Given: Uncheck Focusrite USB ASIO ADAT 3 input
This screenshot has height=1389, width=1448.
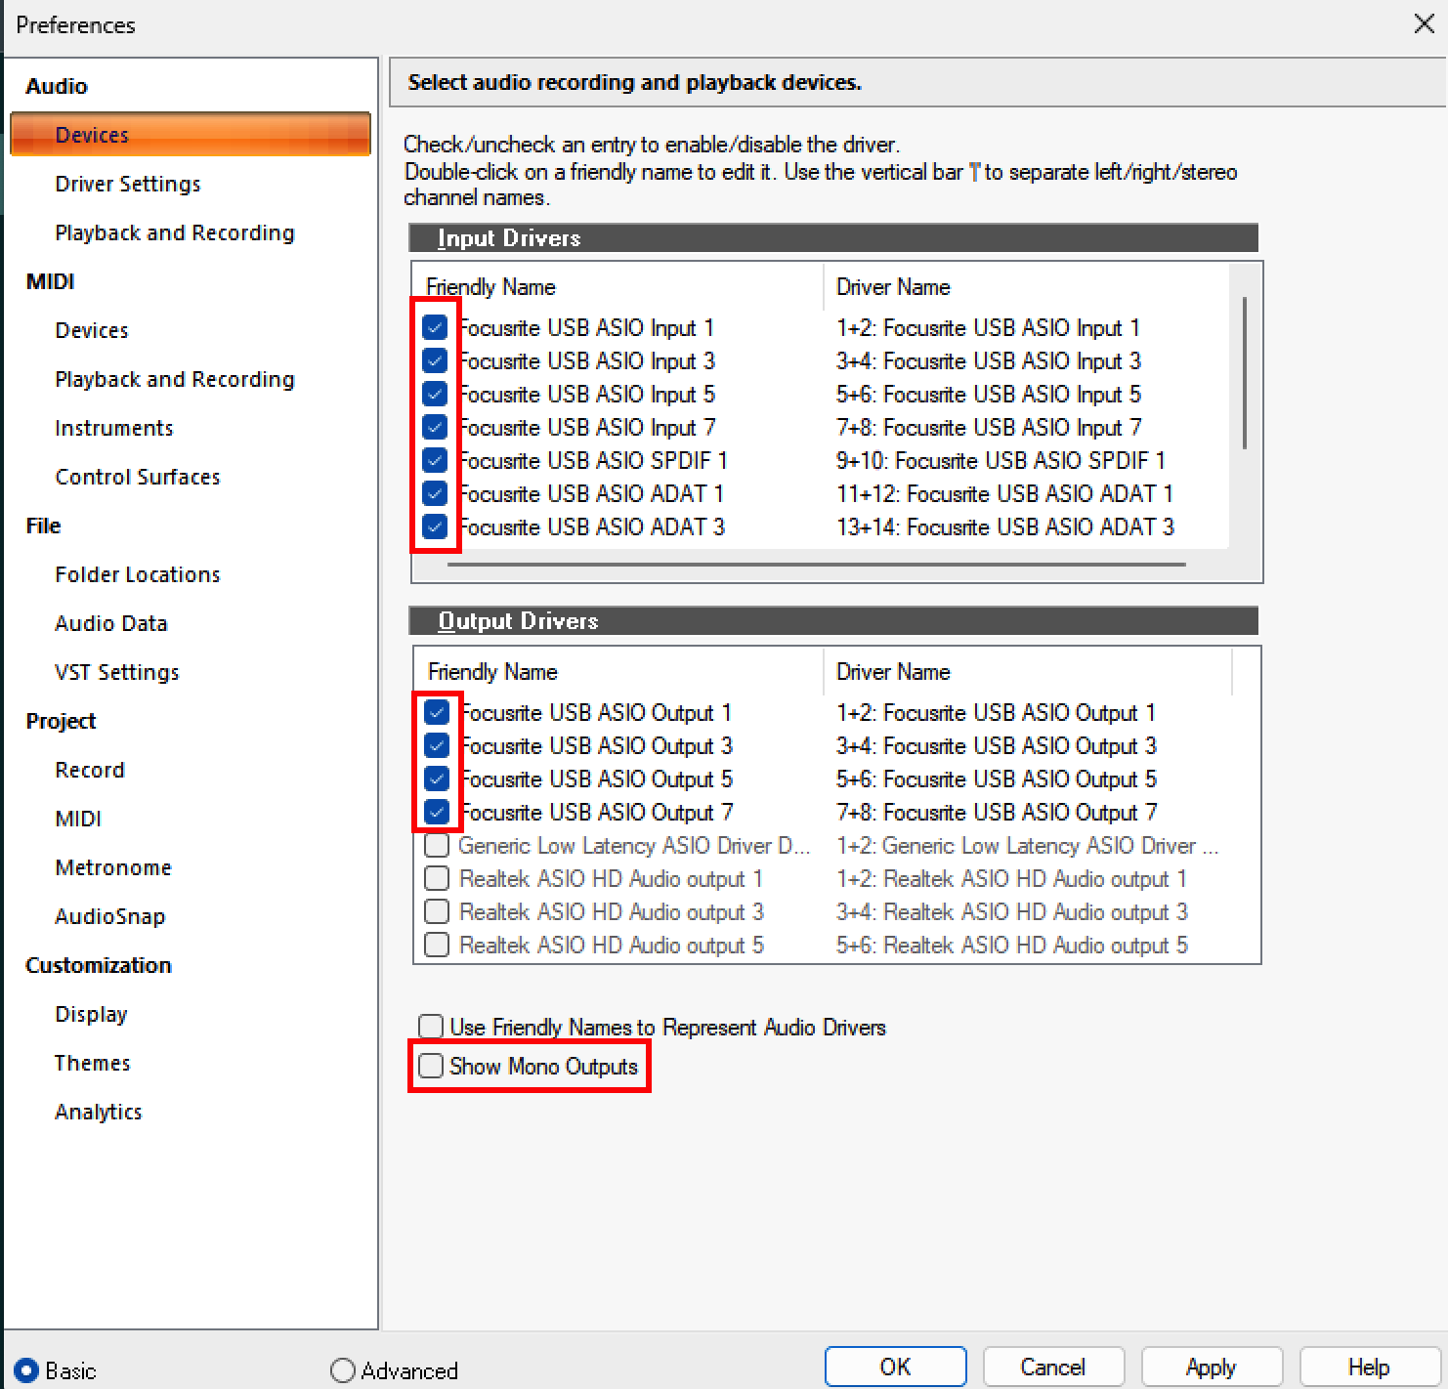Looking at the screenshot, I should pos(435,526).
